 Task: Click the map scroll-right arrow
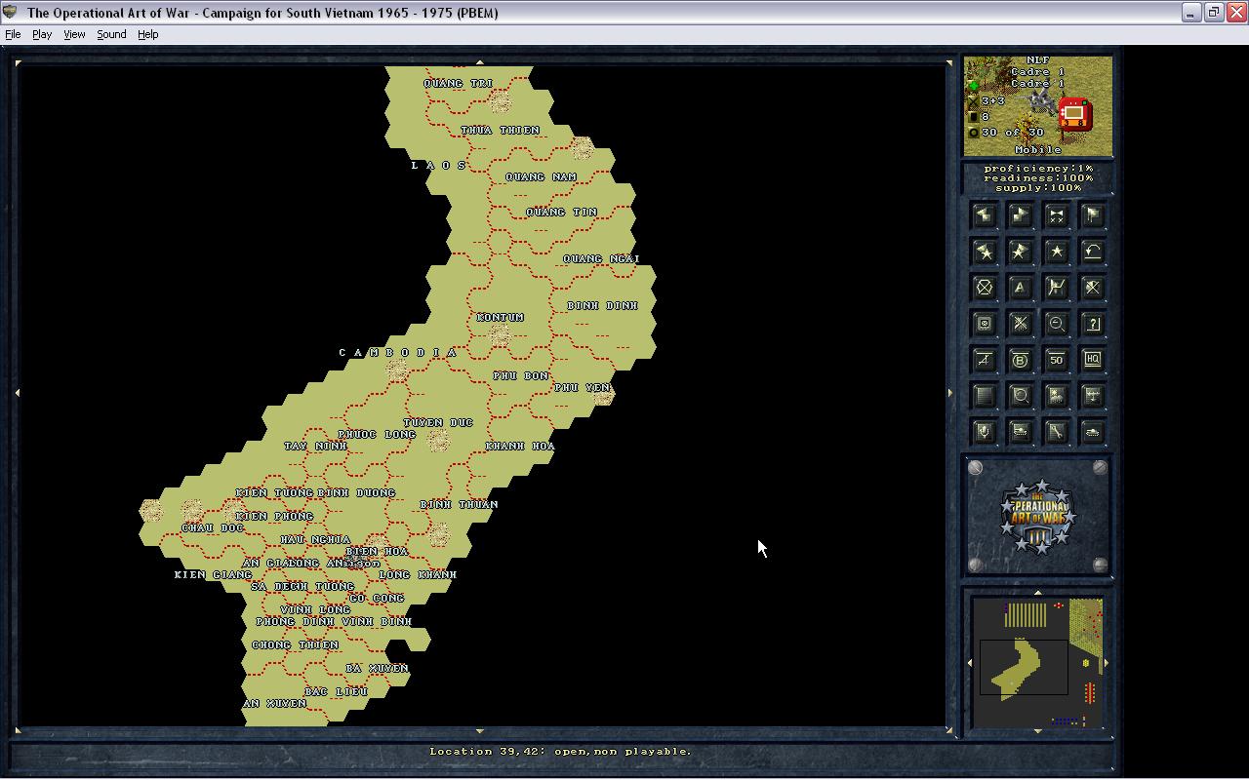[x=949, y=392]
